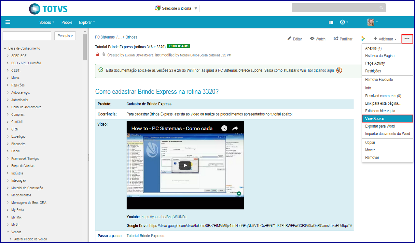Image resolution: width=415 pixels, height=243 pixels.
Task: Click the Partilhar share button
Action: tap(343, 39)
